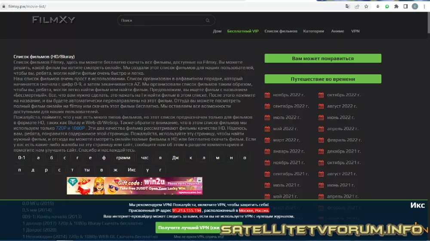Click calendar icon beside июнь 2022 г.
Screen dimensions: 430x241
(321, 117)
